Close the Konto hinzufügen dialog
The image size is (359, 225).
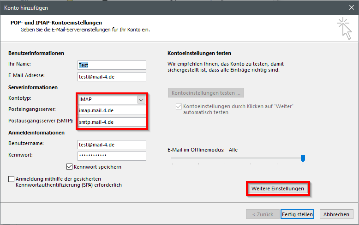click(350, 7)
